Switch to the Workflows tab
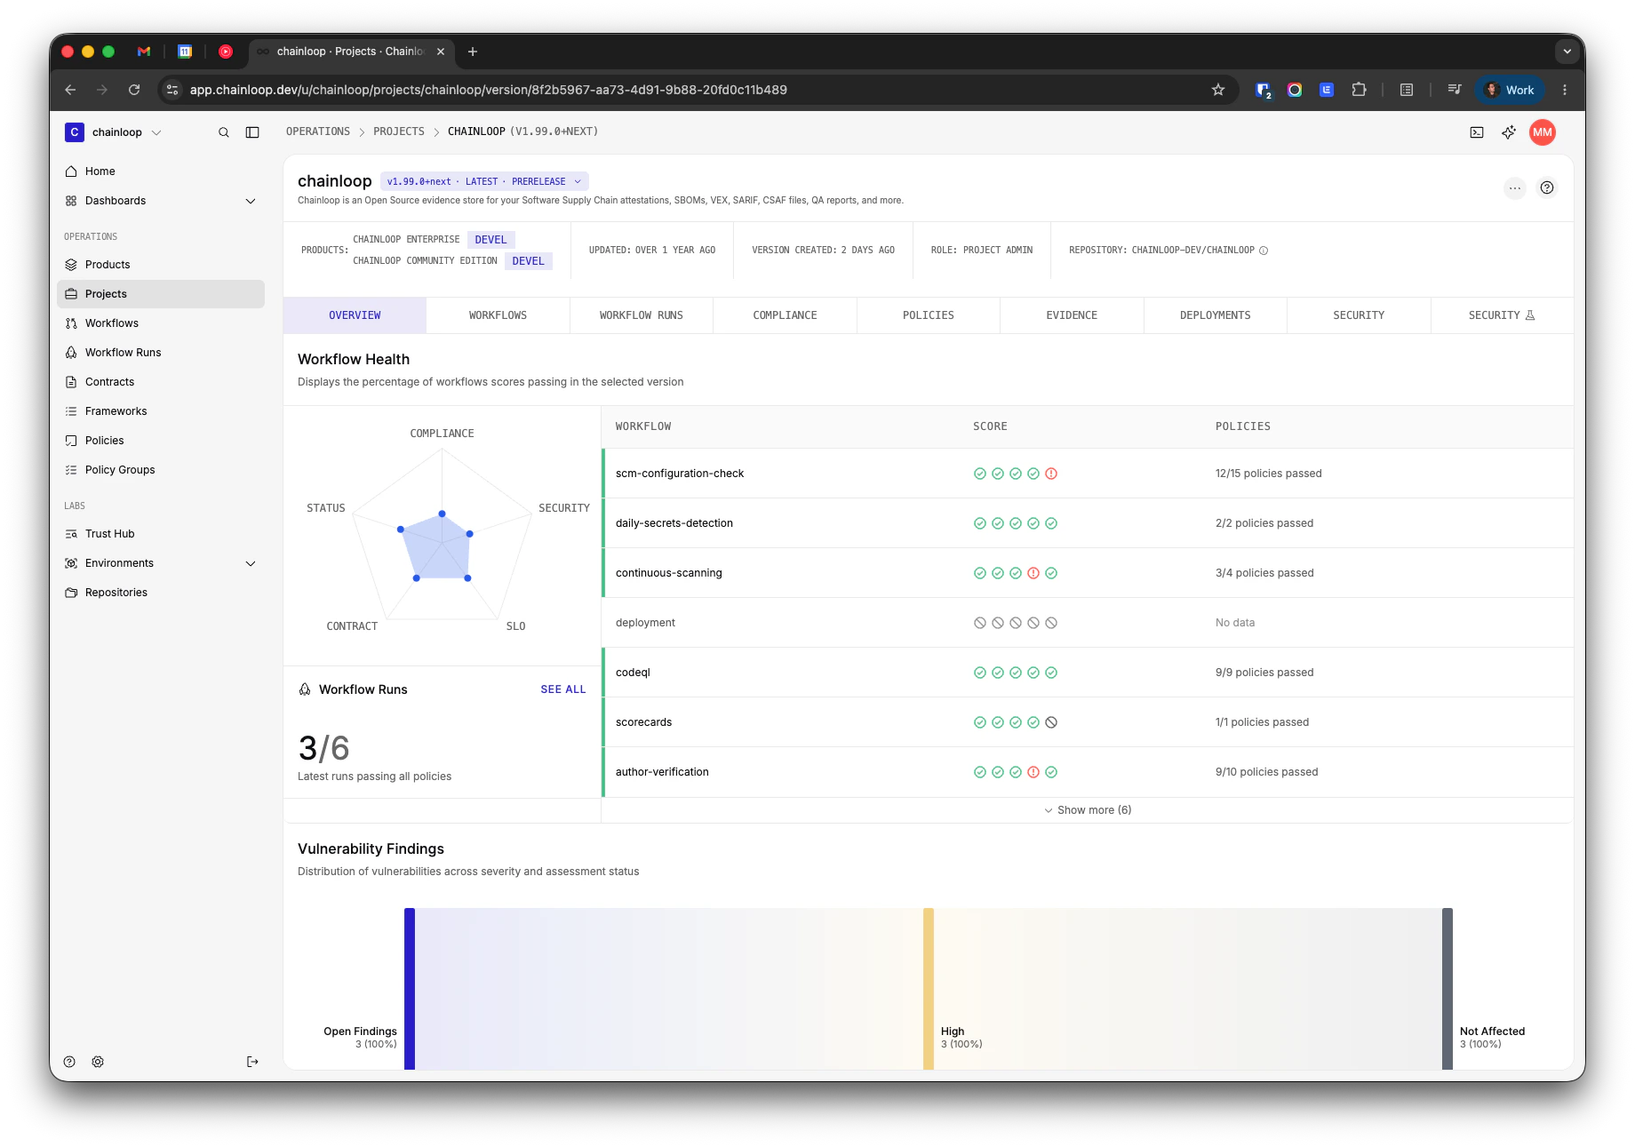 (498, 315)
